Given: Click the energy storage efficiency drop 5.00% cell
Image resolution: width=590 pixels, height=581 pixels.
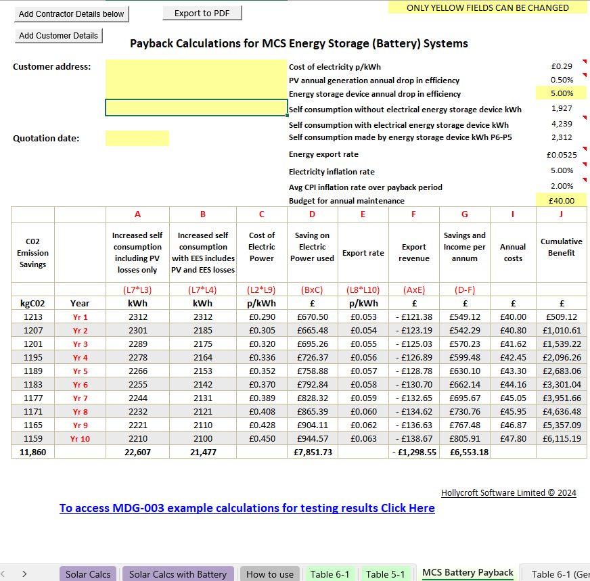Looking at the screenshot, I should pyautogui.click(x=561, y=94).
